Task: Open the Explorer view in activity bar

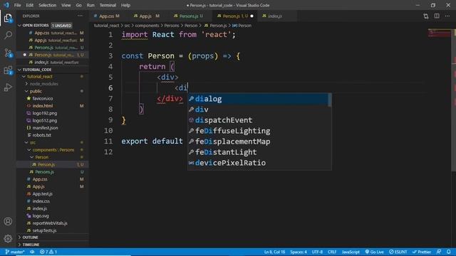Action: 8,18
